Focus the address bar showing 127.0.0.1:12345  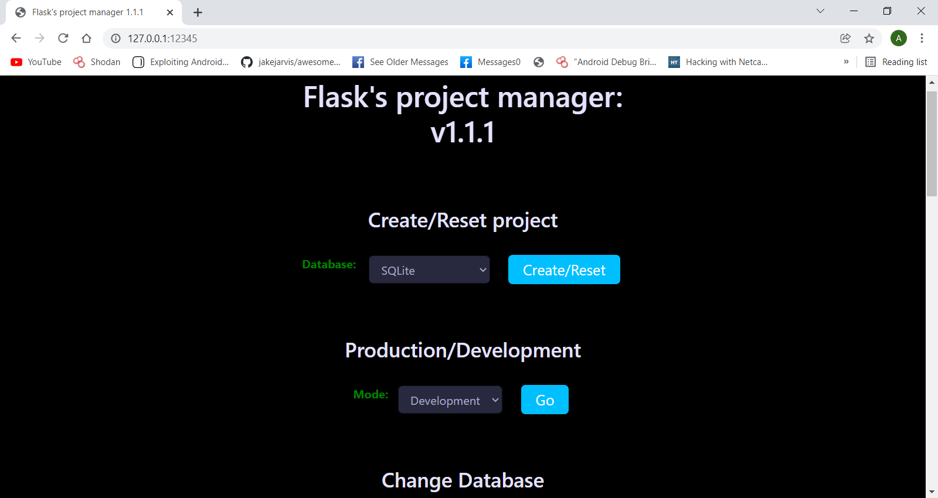click(x=469, y=38)
